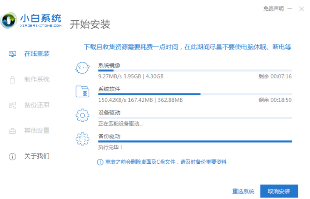Click the 其他设置 toolbox icon
This screenshot has height=199, width=310.
click(12, 131)
